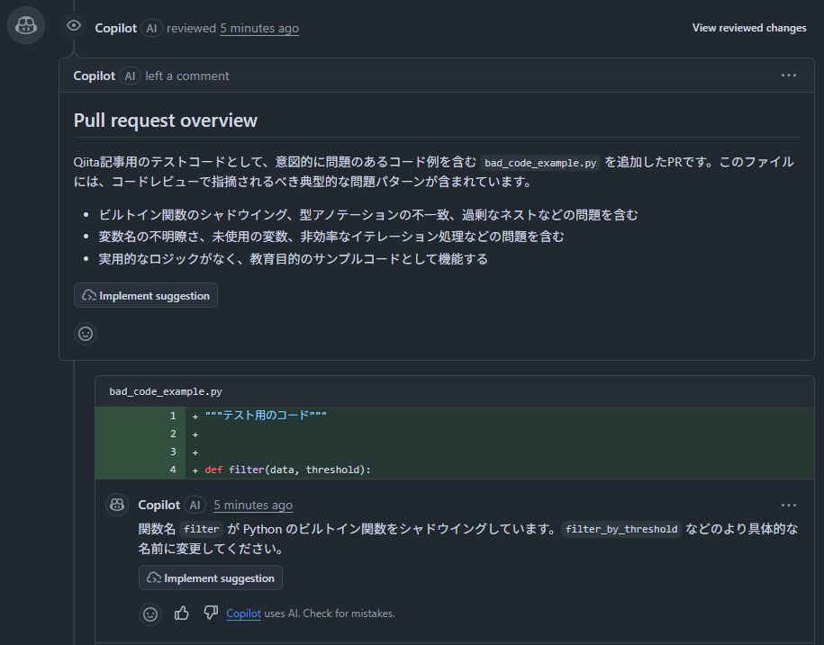The image size is (824, 645).
Task: Click the AI badge in inline comment
Action: tap(195, 505)
